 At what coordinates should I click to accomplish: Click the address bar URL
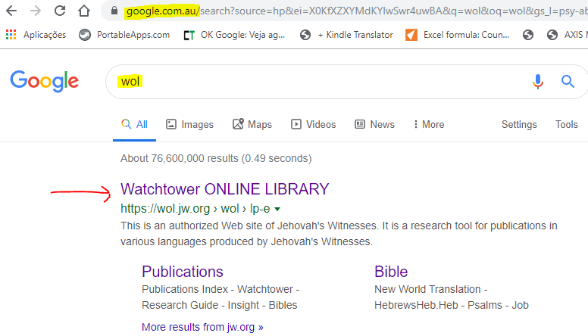pos(356,11)
